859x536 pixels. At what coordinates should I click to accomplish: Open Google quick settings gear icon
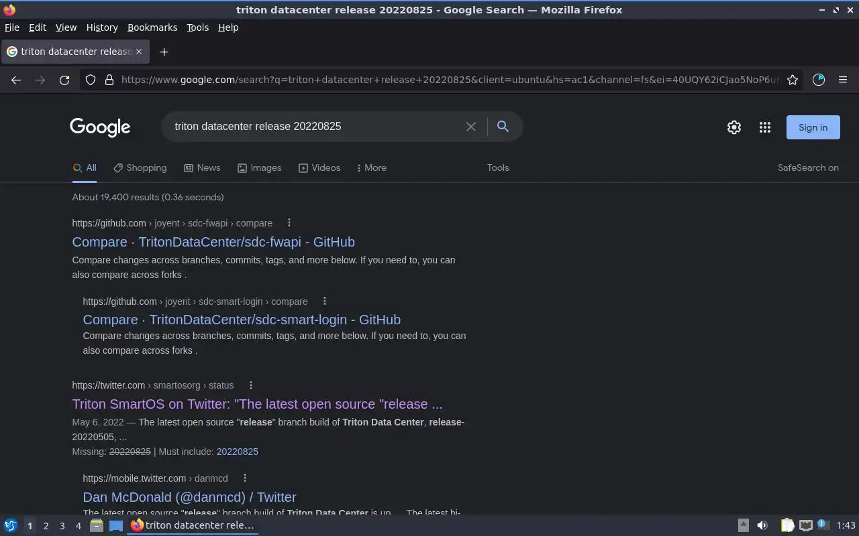[734, 127]
